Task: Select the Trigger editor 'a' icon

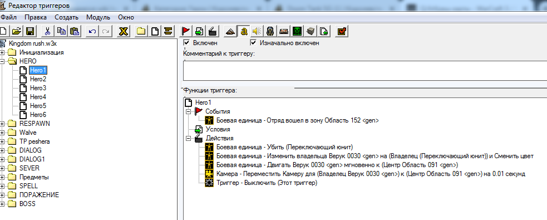Action: point(244,31)
